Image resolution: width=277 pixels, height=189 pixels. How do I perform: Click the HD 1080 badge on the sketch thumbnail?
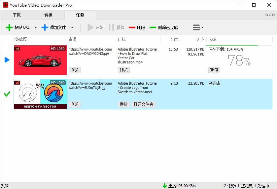[x=57, y=83]
